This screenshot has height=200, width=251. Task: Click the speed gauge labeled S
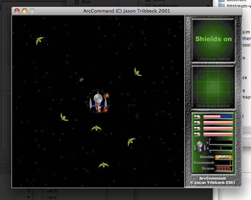(221, 143)
